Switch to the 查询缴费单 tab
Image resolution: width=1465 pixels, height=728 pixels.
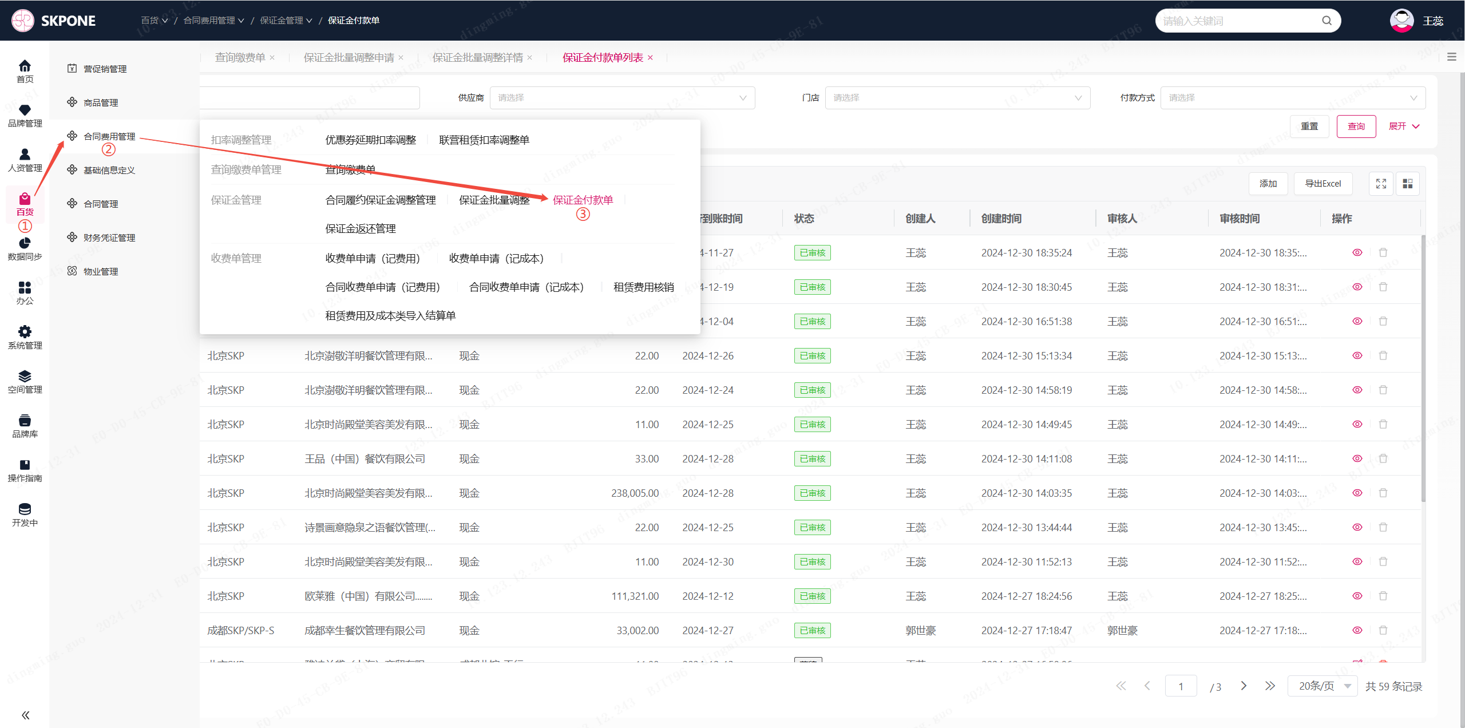click(240, 57)
